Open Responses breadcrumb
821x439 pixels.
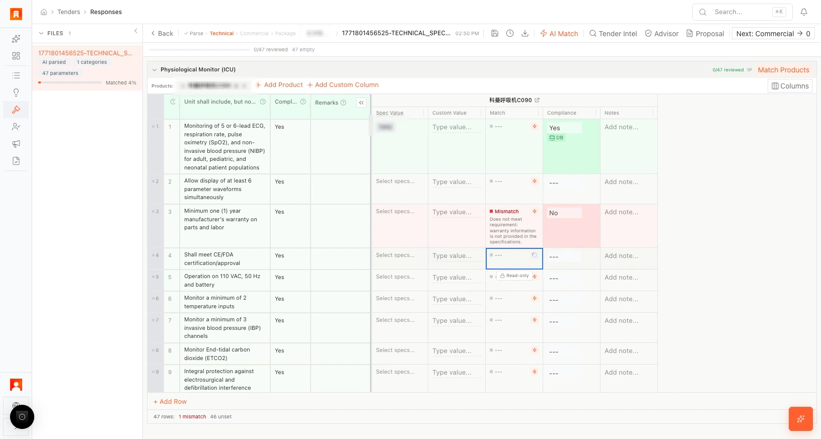(x=106, y=12)
